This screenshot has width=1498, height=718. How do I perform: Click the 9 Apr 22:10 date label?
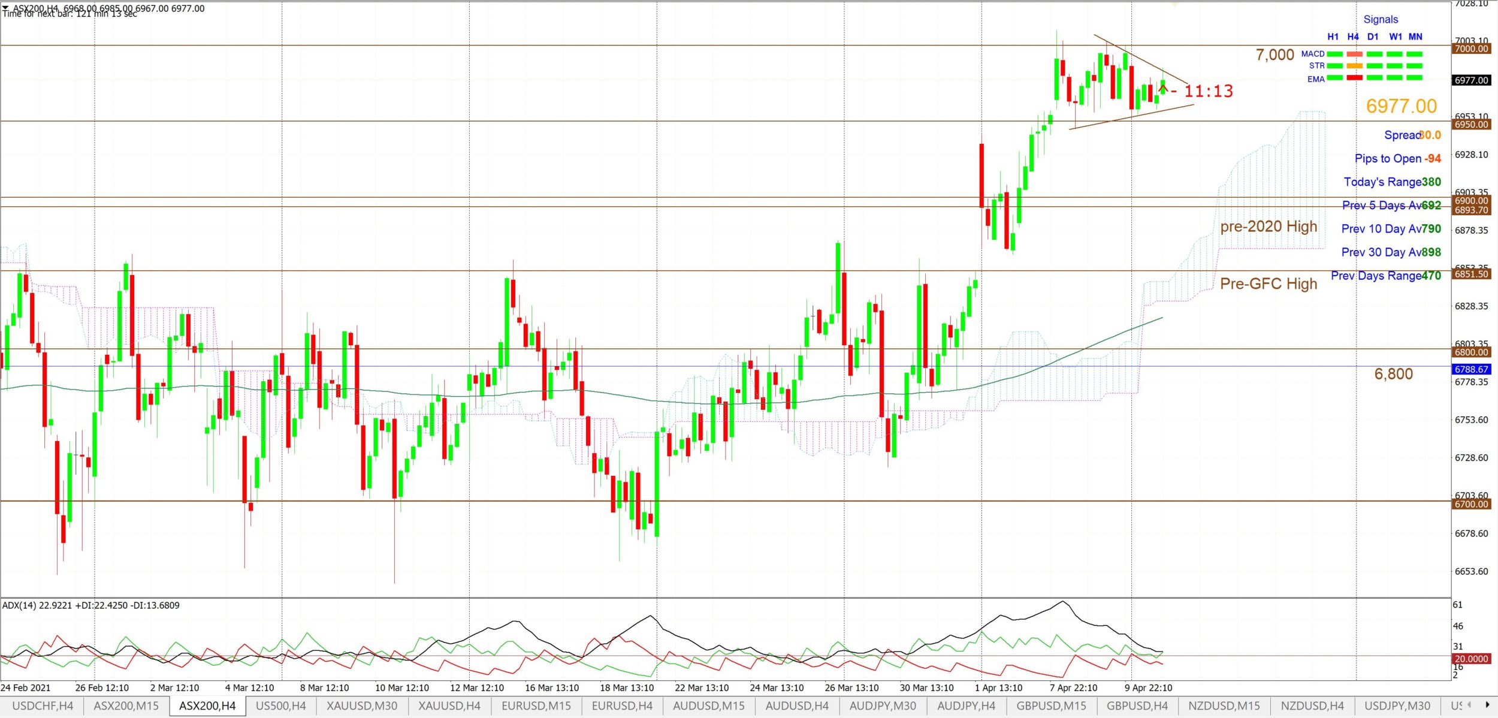pos(1149,687)
